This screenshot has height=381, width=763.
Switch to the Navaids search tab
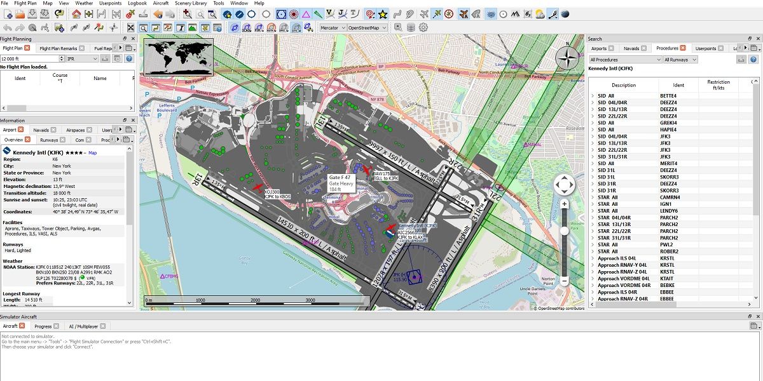[x=631, y=48]
